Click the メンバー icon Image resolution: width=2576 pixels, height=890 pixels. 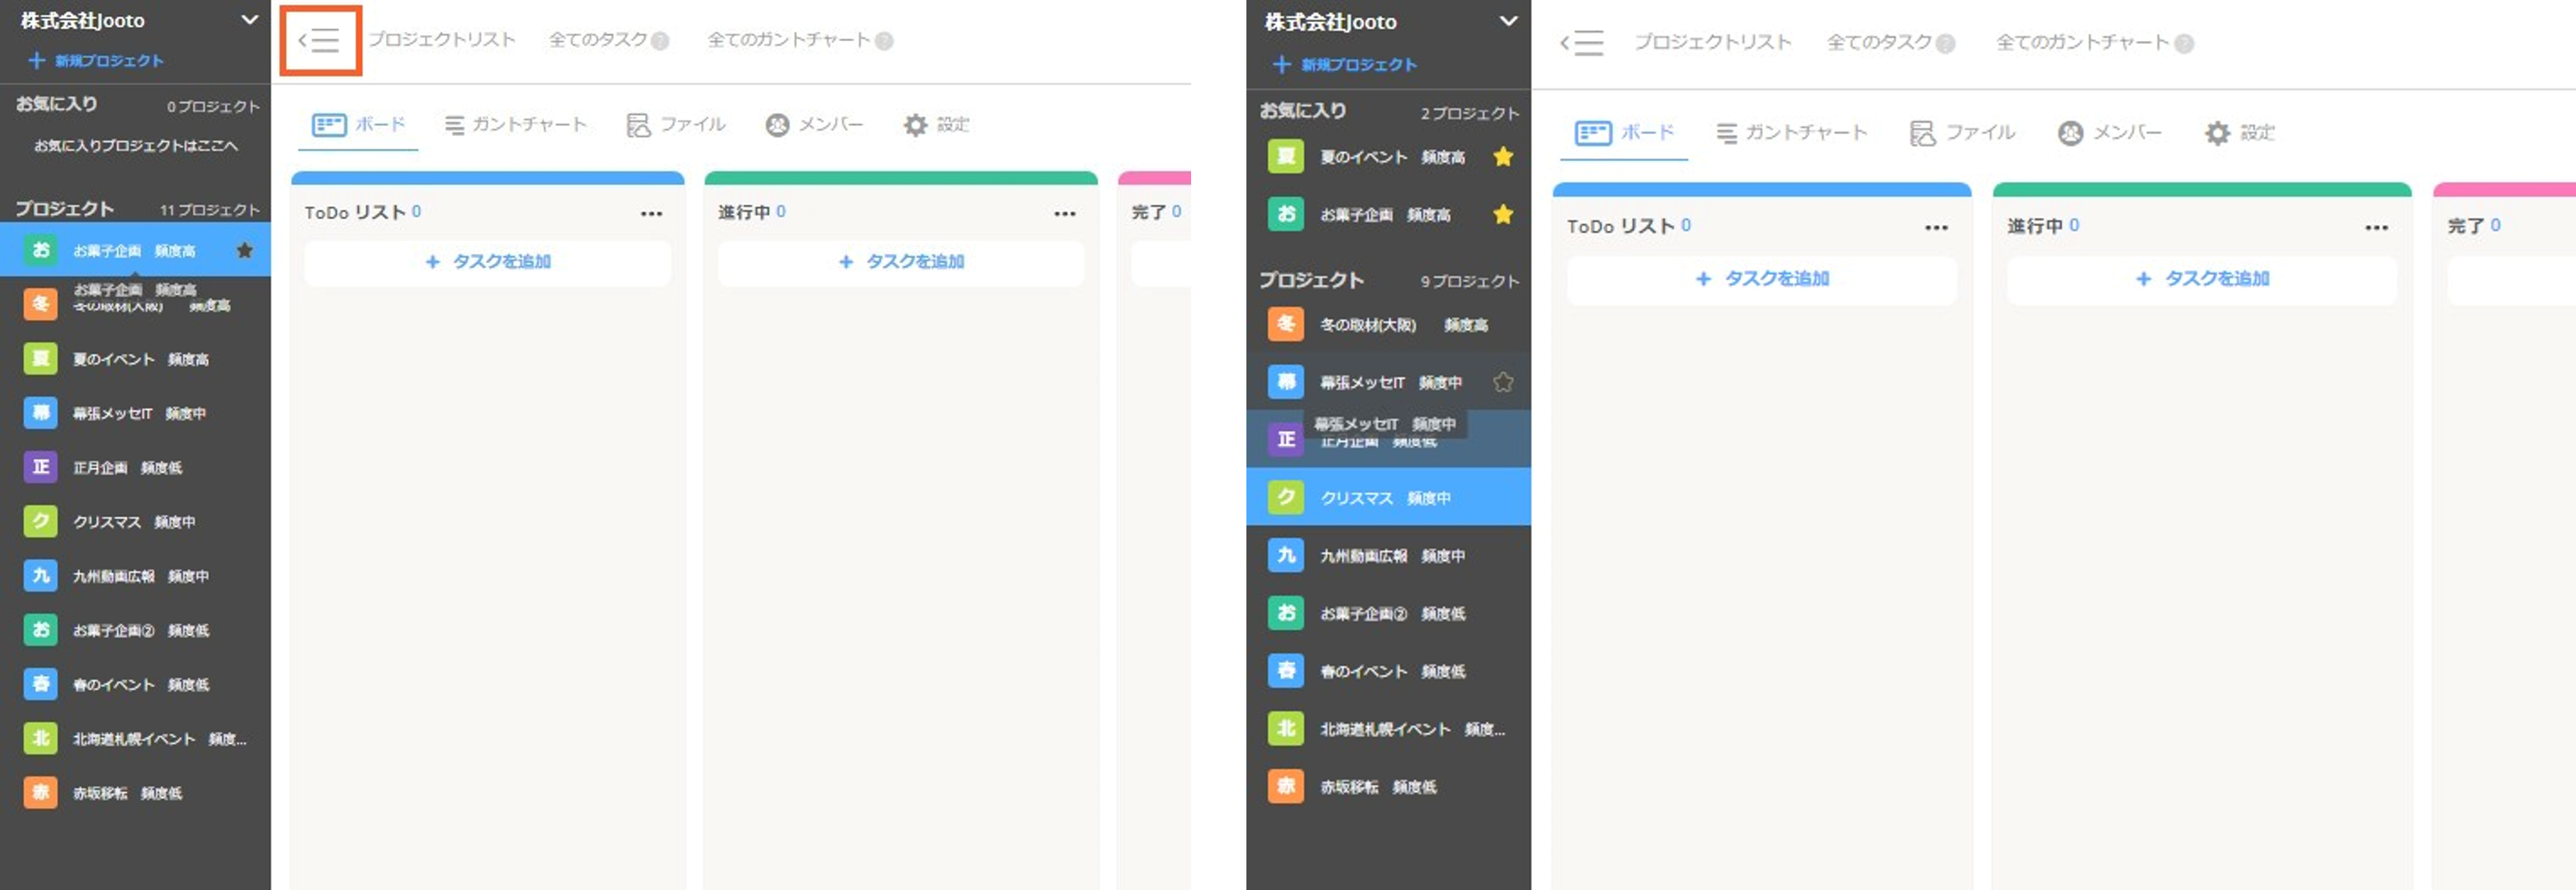[x=778, y=124]
